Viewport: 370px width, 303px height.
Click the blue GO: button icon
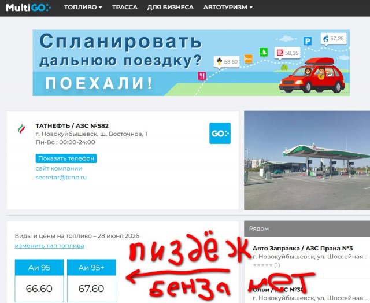coord(220,134)
